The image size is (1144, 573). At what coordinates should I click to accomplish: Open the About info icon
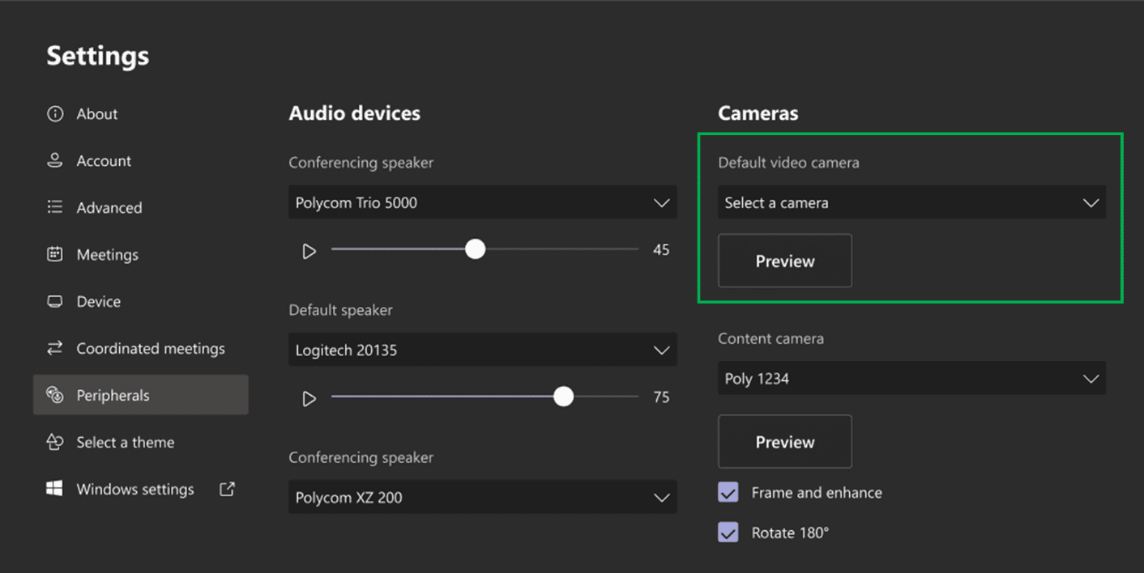pyautogui.click(x=54, y=113)
